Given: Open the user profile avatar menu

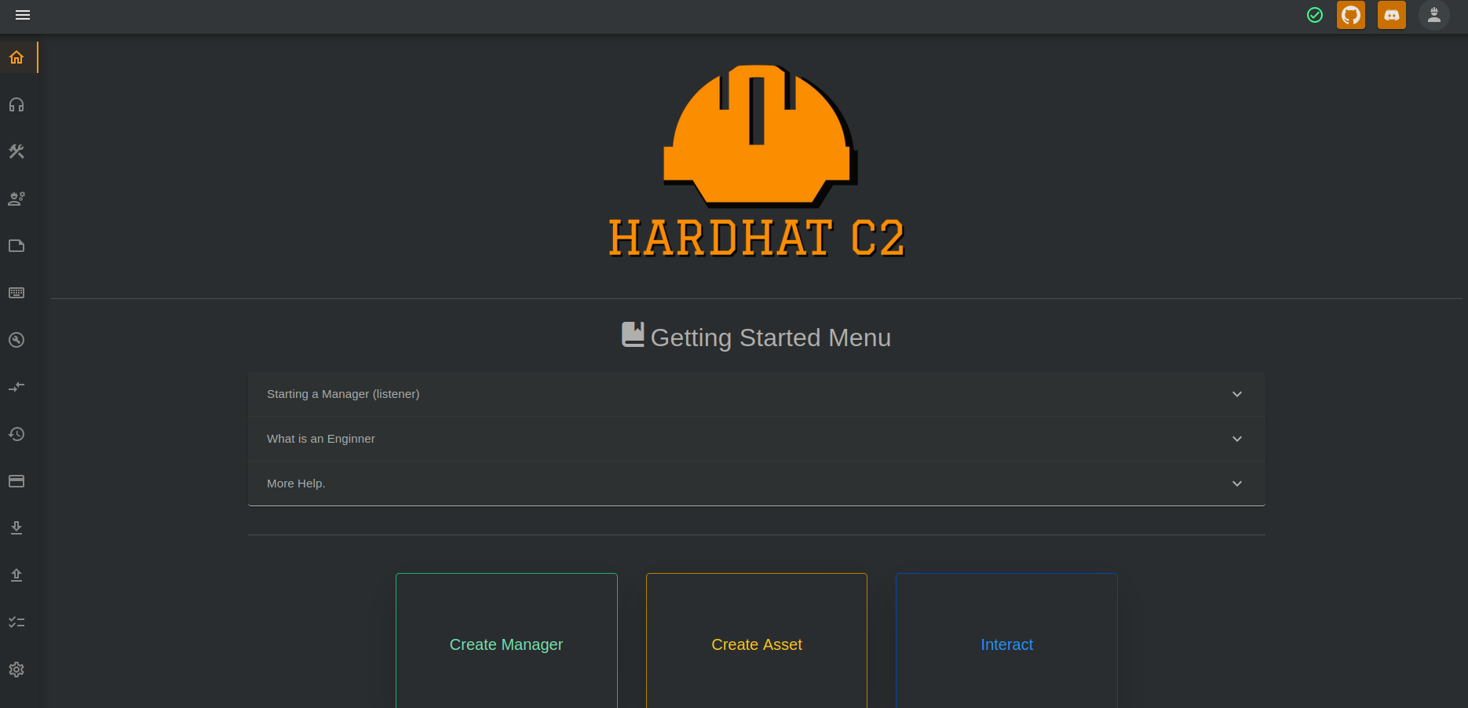Looking at the screenshot, I should [x=1433, y=15].
